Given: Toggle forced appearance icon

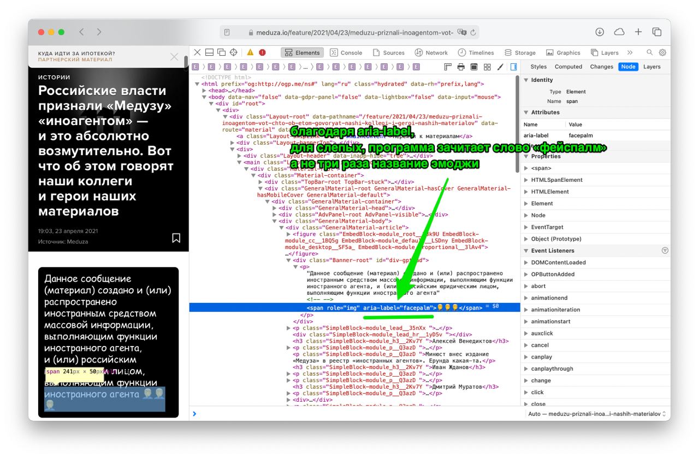Looking at the screenshot, I should 474,67.
